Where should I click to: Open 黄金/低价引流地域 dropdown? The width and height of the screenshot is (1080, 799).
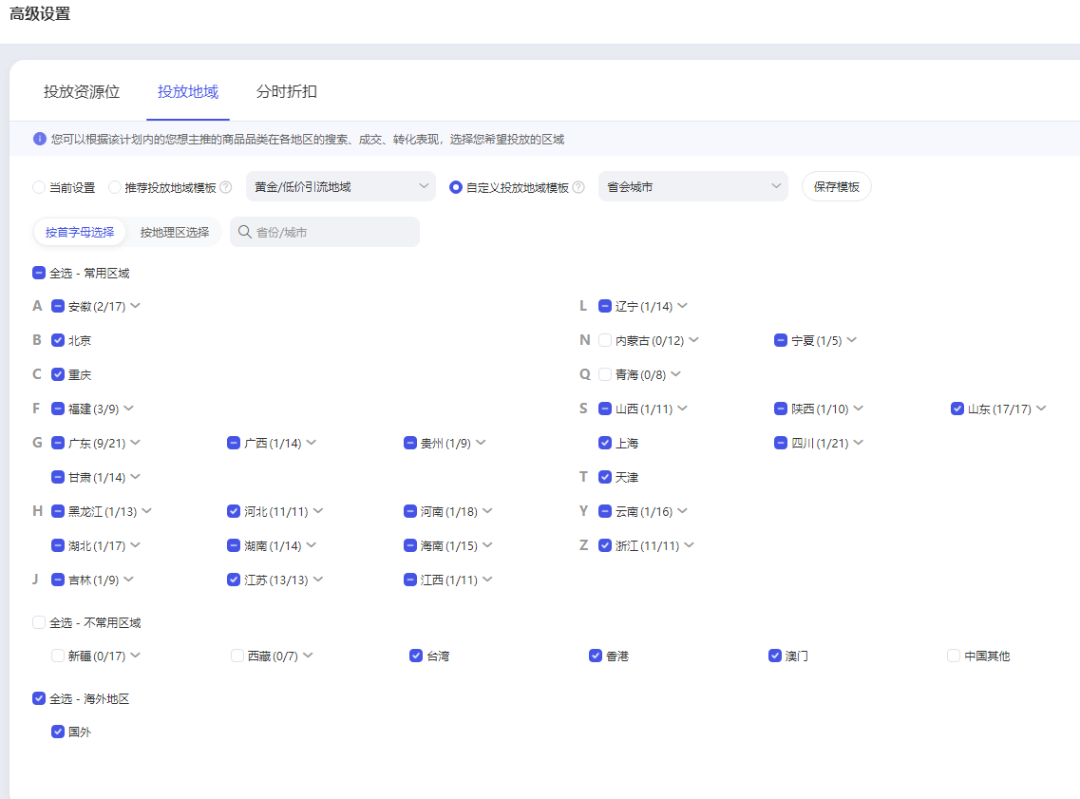pyautogui.click(x=340, y=187)
